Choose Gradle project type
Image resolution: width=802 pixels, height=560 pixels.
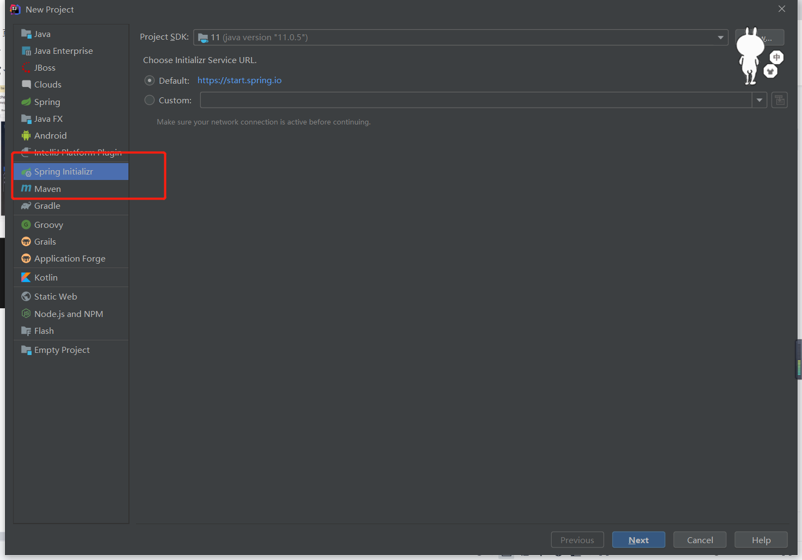[x=71, y=206]
